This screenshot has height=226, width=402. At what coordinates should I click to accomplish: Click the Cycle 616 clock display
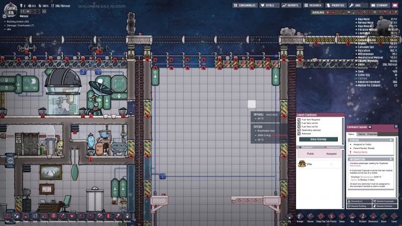pyautogui.click(x=11, y=10)
